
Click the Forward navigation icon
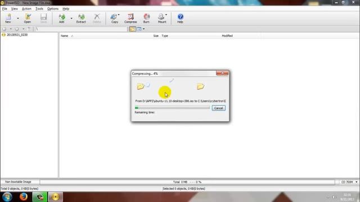coord(17,29)
